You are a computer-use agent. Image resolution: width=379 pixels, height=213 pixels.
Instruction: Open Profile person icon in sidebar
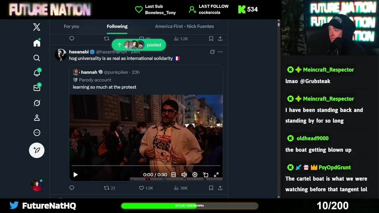[37, 118]
